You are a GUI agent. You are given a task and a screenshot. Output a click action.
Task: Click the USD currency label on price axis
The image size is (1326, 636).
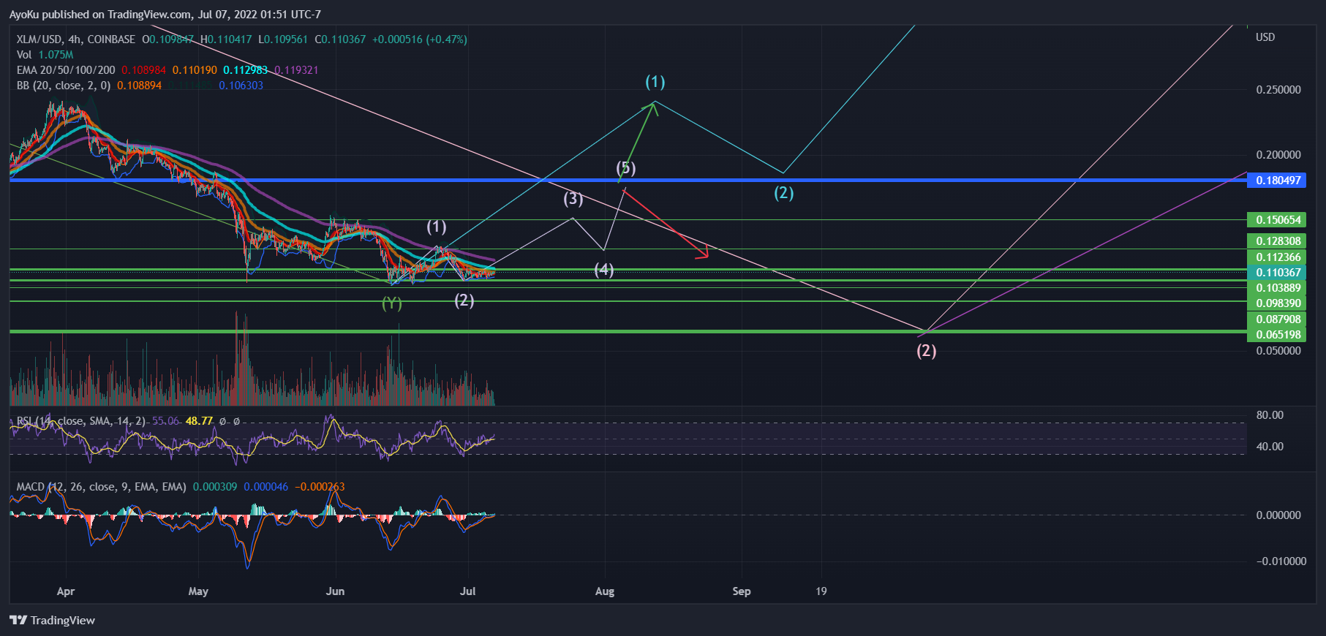tap(1265, 37)
